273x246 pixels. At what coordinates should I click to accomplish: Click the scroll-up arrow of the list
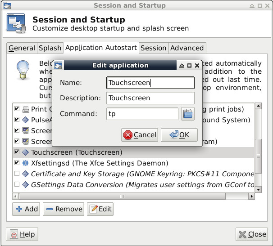coord(258,107)
